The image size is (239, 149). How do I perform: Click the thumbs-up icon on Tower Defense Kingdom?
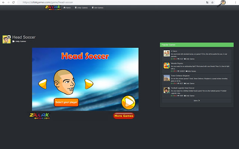172,83
